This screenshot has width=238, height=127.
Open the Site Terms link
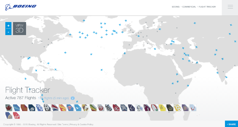click(x=62, y=125)
